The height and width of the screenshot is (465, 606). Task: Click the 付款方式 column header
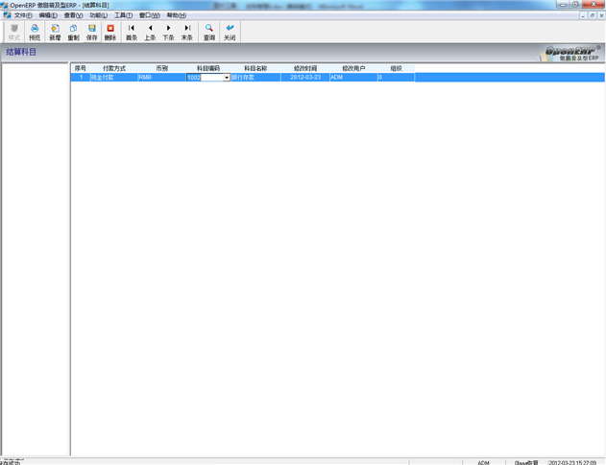coord(113,69)
